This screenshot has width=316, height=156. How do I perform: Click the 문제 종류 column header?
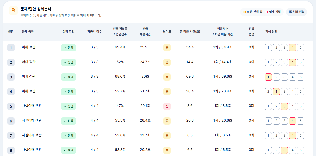(x=28, y=32)
